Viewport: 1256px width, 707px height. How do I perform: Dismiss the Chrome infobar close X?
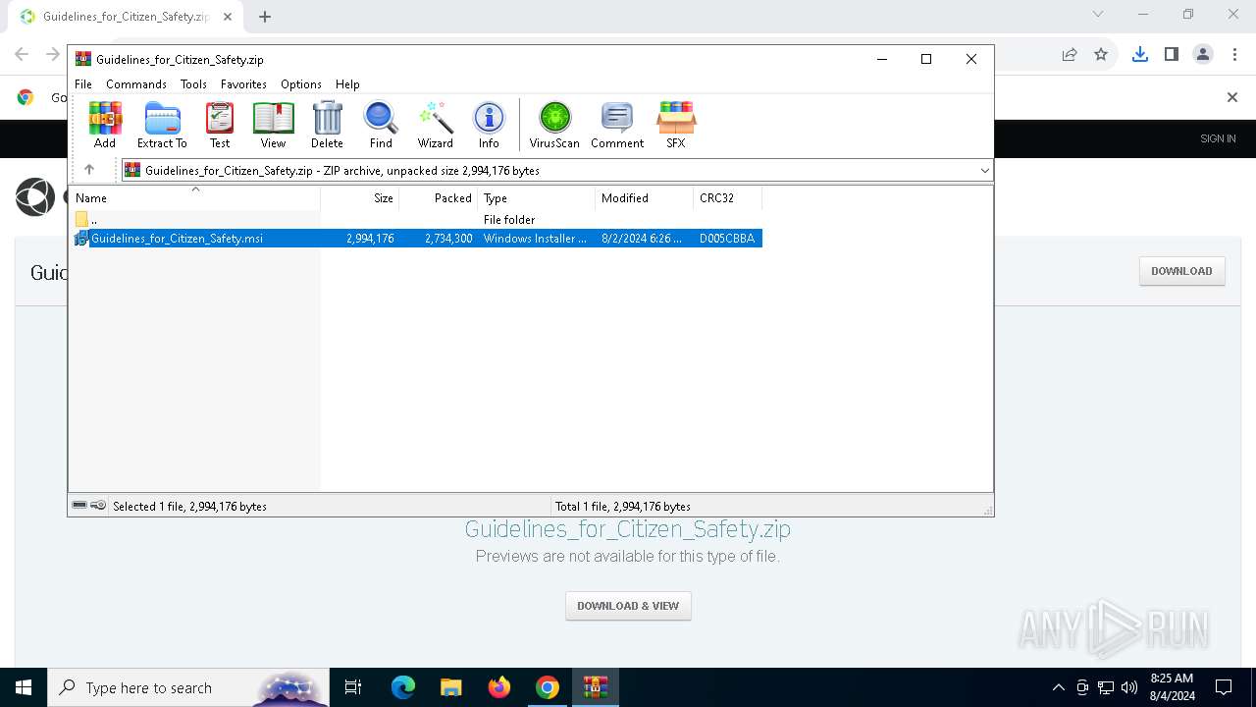pyautogui.click(x=1232, y=96)
